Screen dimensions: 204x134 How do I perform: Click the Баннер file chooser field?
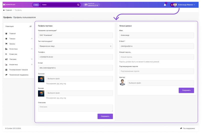pos(80,93)
